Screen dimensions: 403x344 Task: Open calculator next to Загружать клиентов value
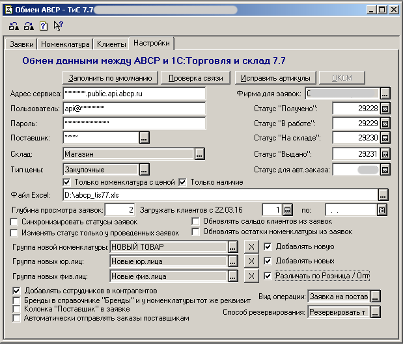click(287, 210)
